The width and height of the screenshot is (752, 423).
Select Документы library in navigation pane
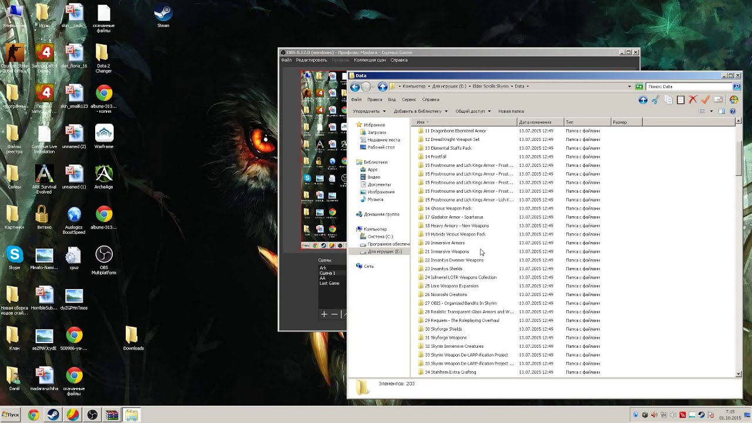click(379, 184)
